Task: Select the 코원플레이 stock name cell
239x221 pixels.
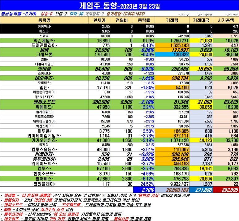Action: pyautogui.click(x=44, y=184)
